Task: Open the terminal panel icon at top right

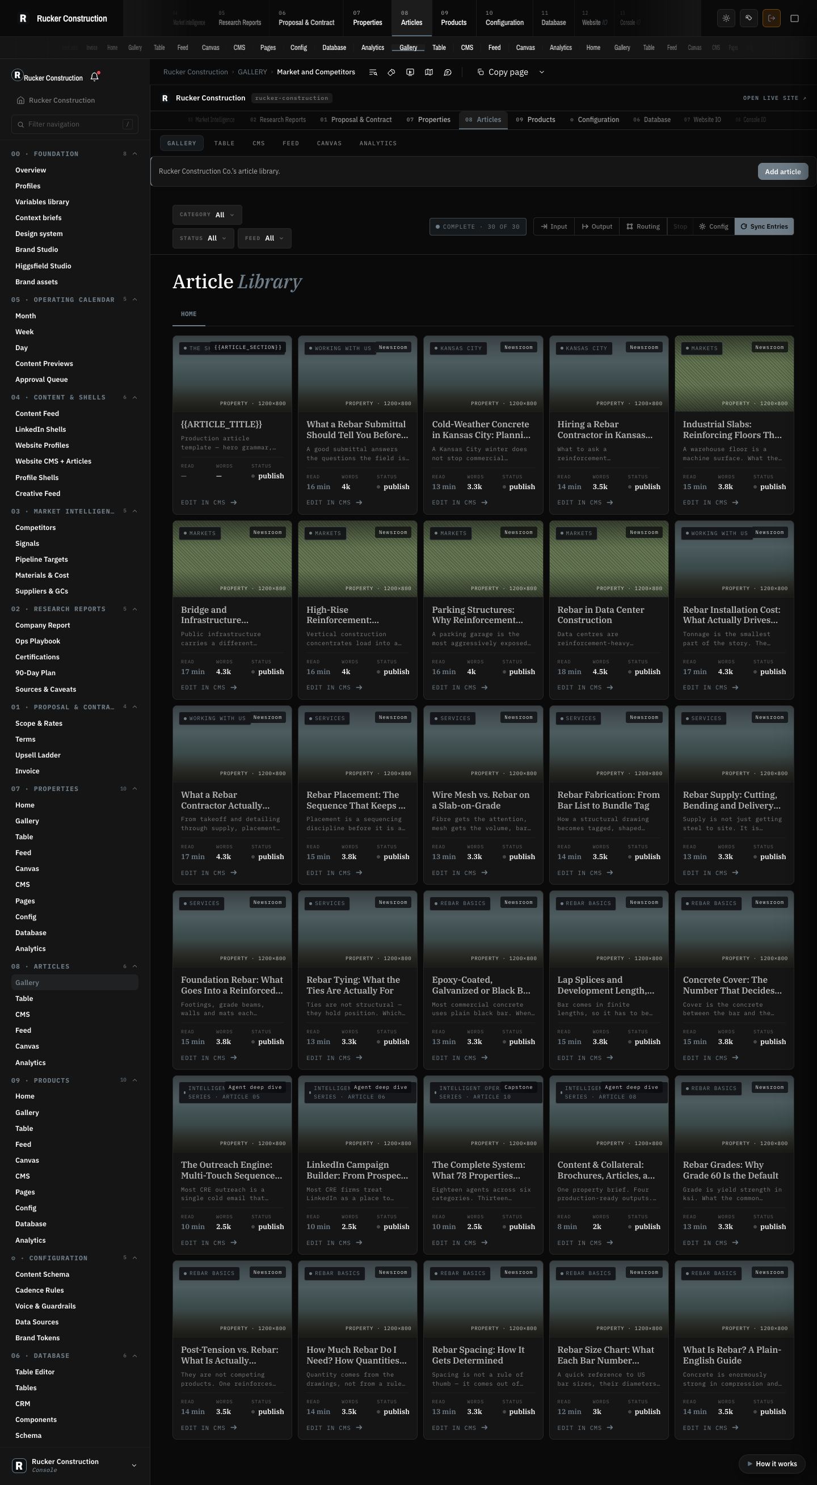Action: point(794,19)
